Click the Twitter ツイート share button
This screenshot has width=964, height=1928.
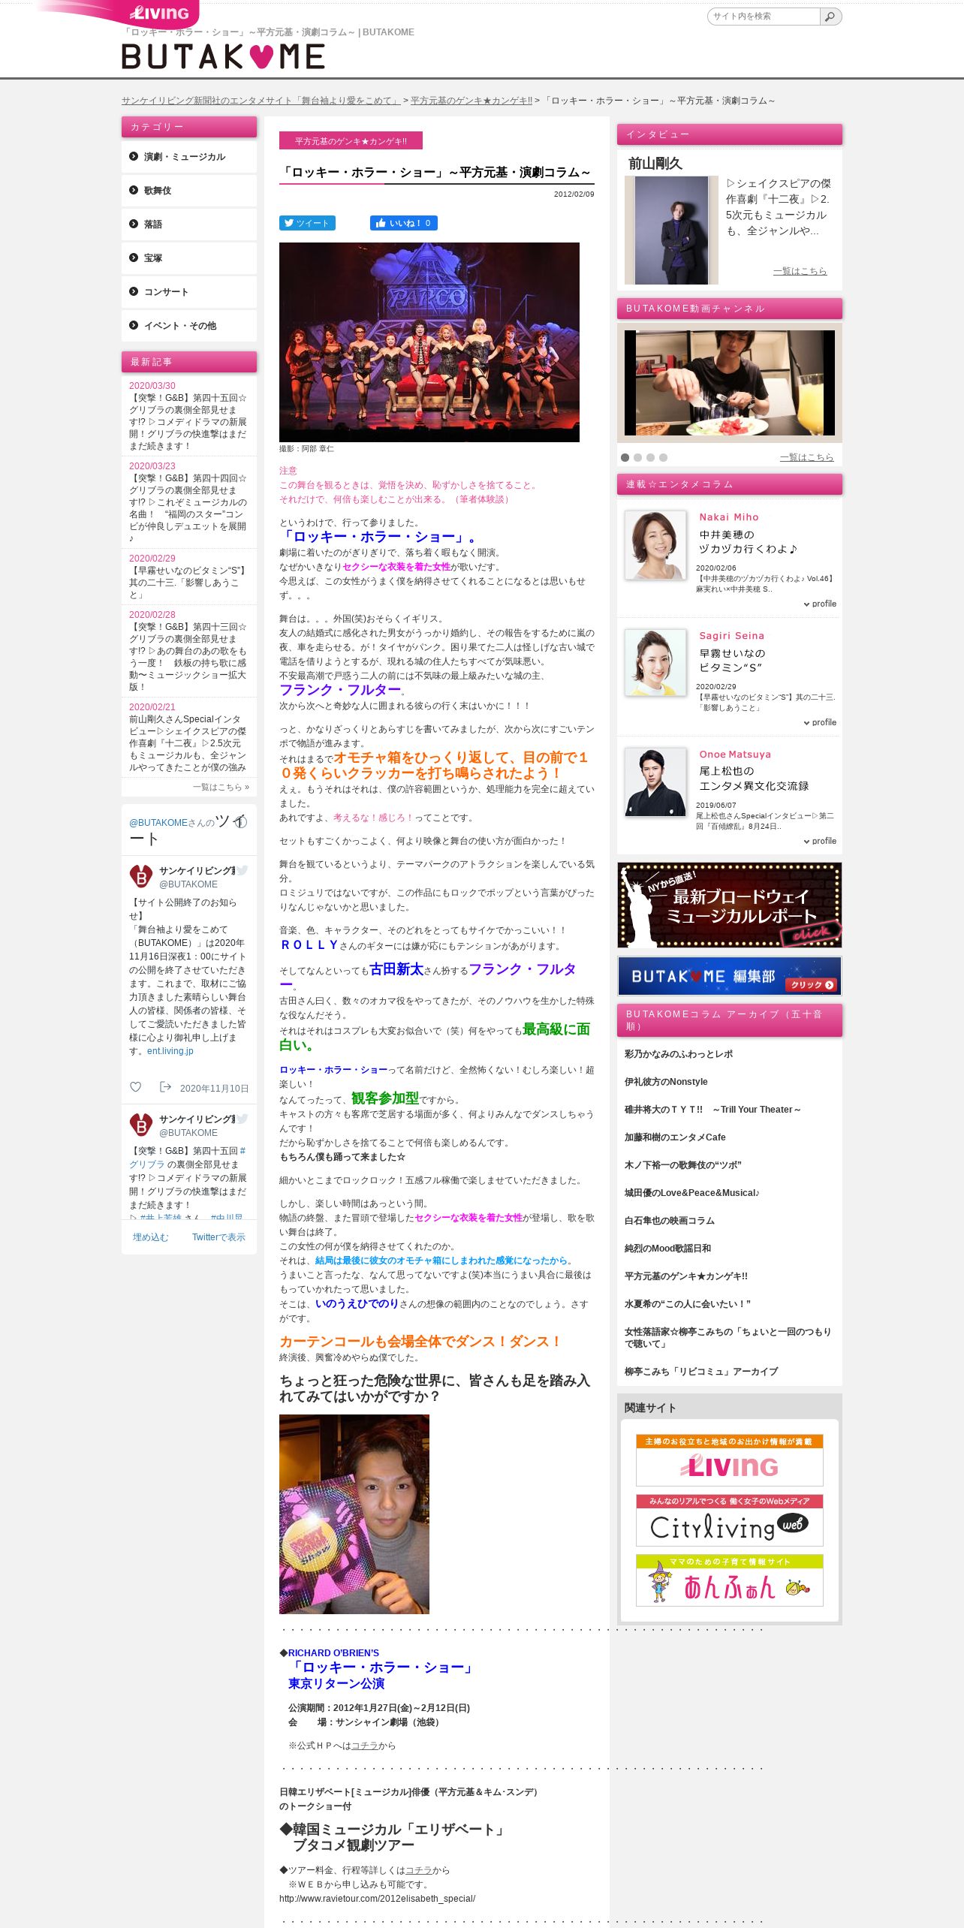pyautogui.click(x=307, y=223)
